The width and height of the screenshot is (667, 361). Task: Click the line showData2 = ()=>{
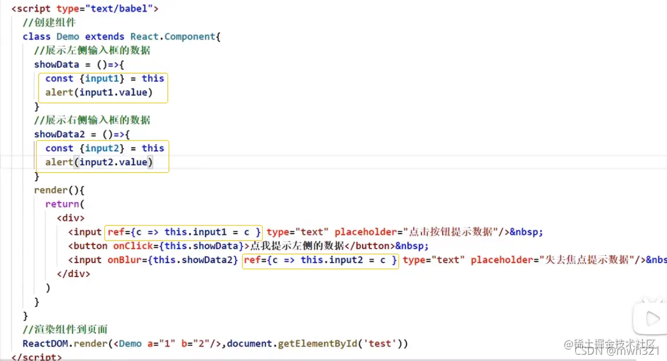[x=82, y=134]
